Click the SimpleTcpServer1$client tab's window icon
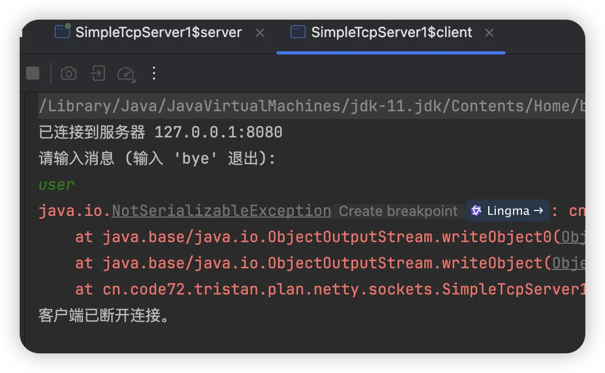The height and width of the screenshot is (373, 605). tap(298, 32)
